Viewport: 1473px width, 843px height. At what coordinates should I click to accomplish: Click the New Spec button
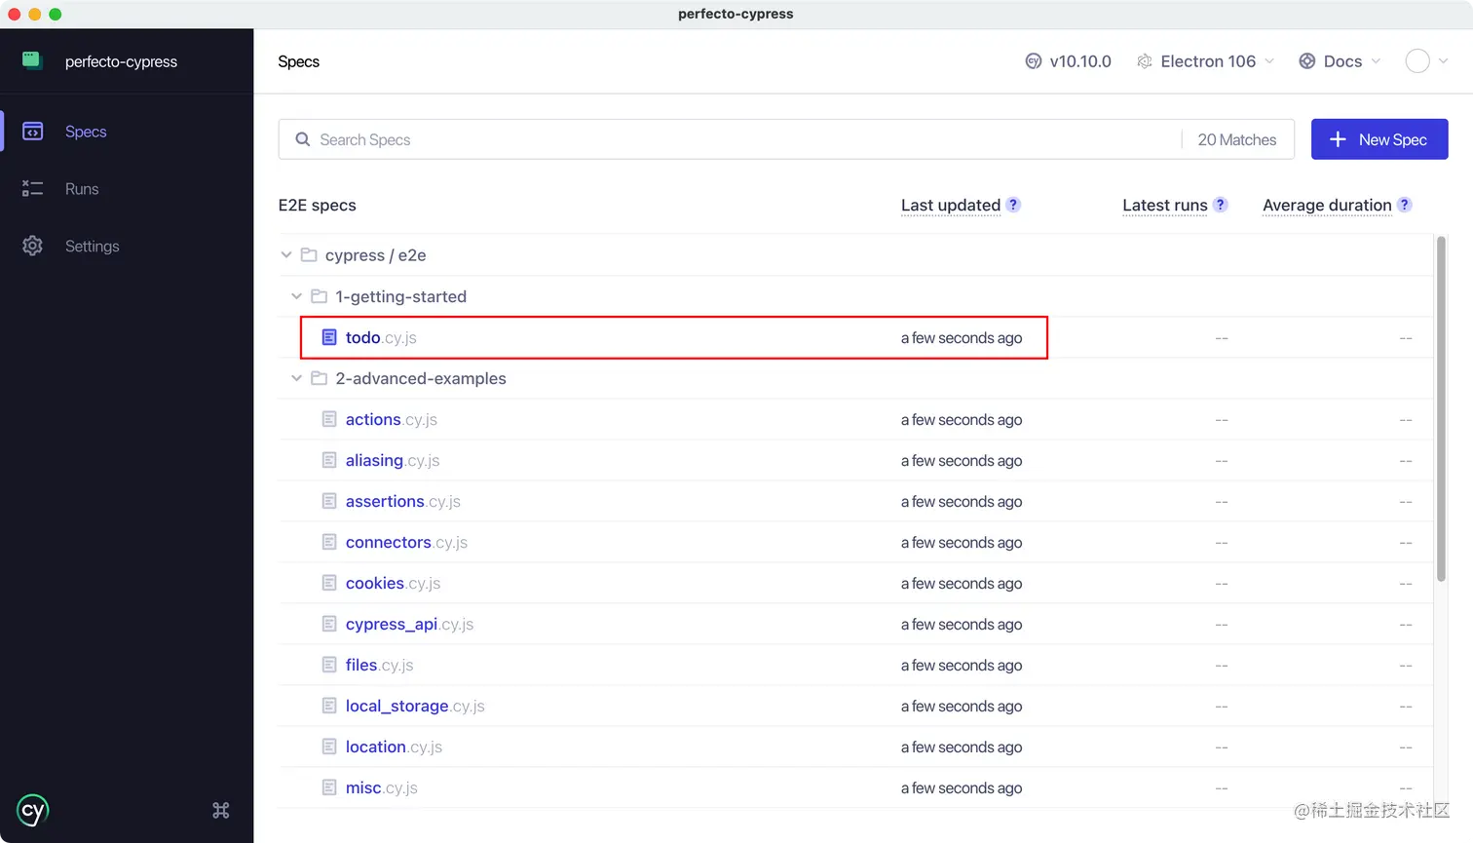point(1379,139)
